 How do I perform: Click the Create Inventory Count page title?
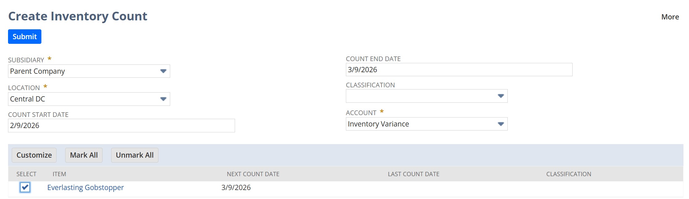point(78,16)
